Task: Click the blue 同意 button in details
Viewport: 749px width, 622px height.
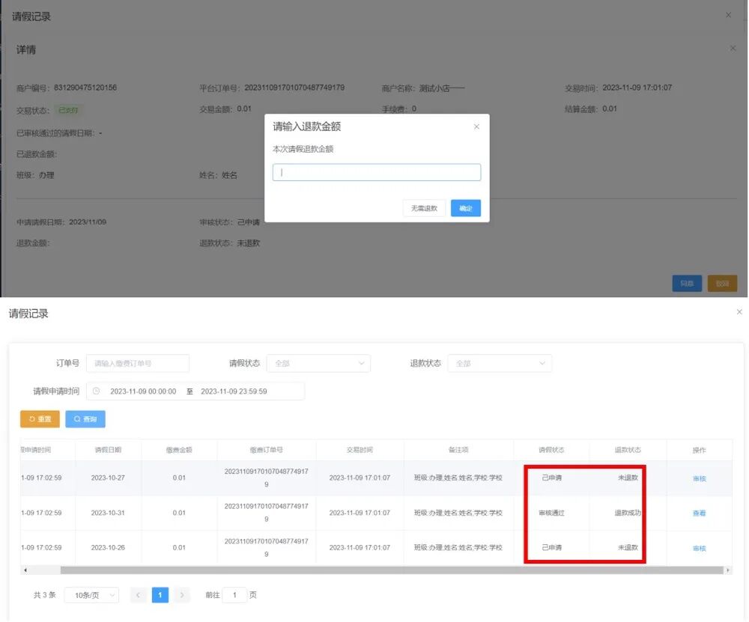Action: [687, 284]
